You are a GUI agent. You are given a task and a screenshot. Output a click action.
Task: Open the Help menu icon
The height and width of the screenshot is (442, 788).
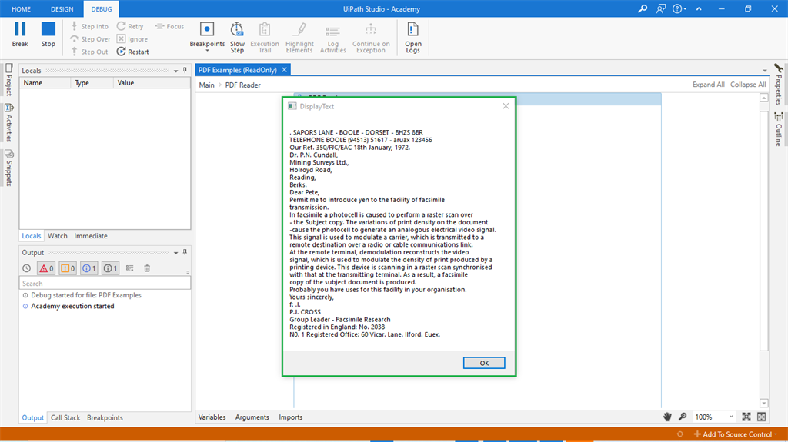tap(679, 8)
